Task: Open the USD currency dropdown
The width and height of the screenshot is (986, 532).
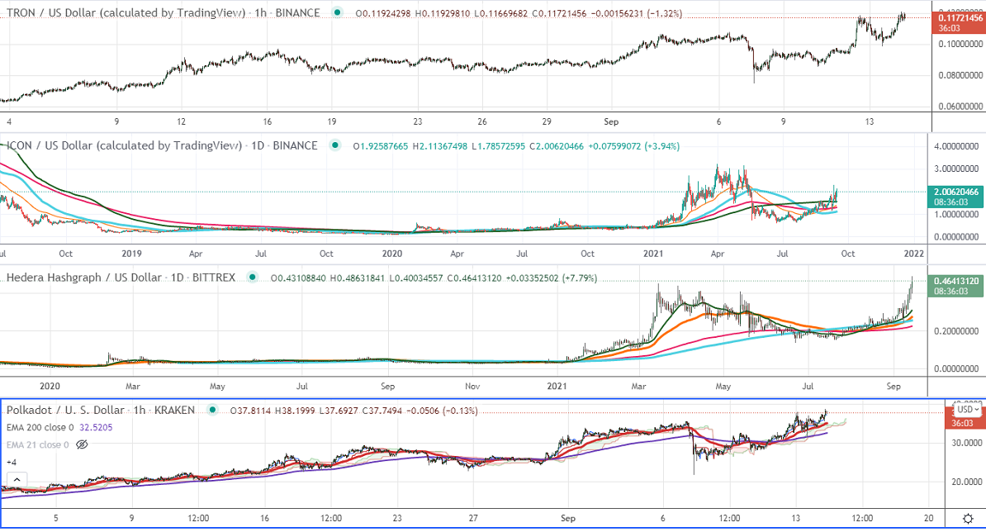Action: 968,410
